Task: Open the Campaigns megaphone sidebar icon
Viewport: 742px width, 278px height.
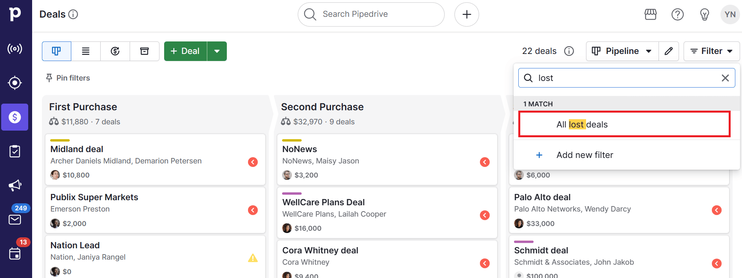Action: [15, 185]
